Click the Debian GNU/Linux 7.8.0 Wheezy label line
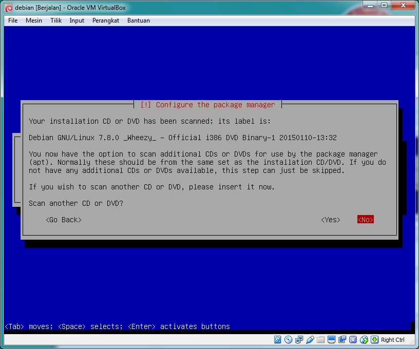This screenshot has width=419, height=349. [x=183, y=138]
